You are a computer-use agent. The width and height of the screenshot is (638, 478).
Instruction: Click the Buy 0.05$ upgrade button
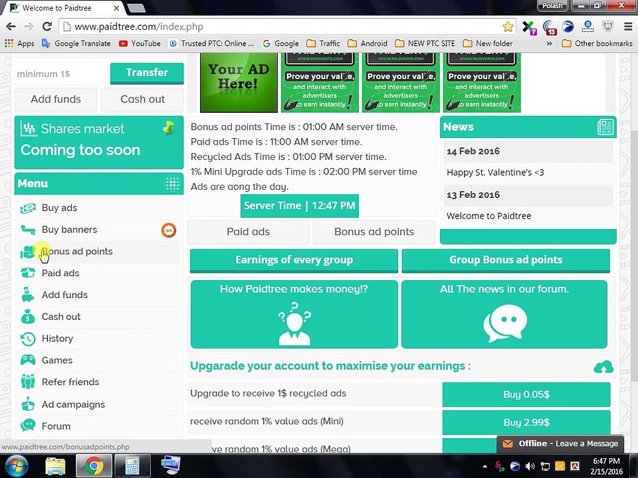click(x=526, y=394)
